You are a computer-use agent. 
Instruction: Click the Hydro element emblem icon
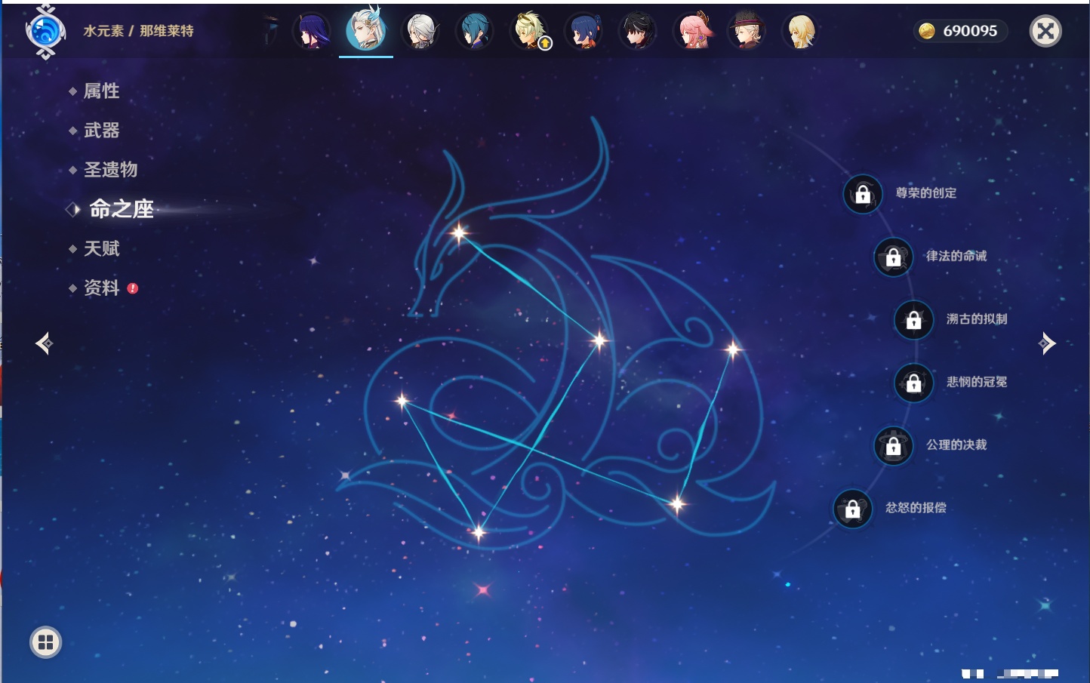click(45, 32)
